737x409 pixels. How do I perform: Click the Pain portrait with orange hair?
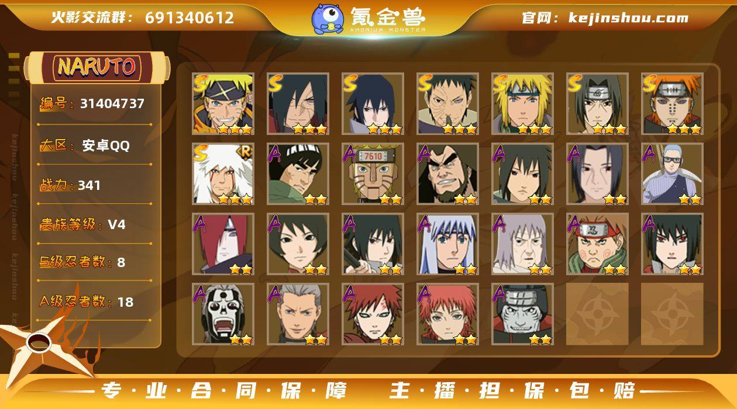(x=672, y=104)
